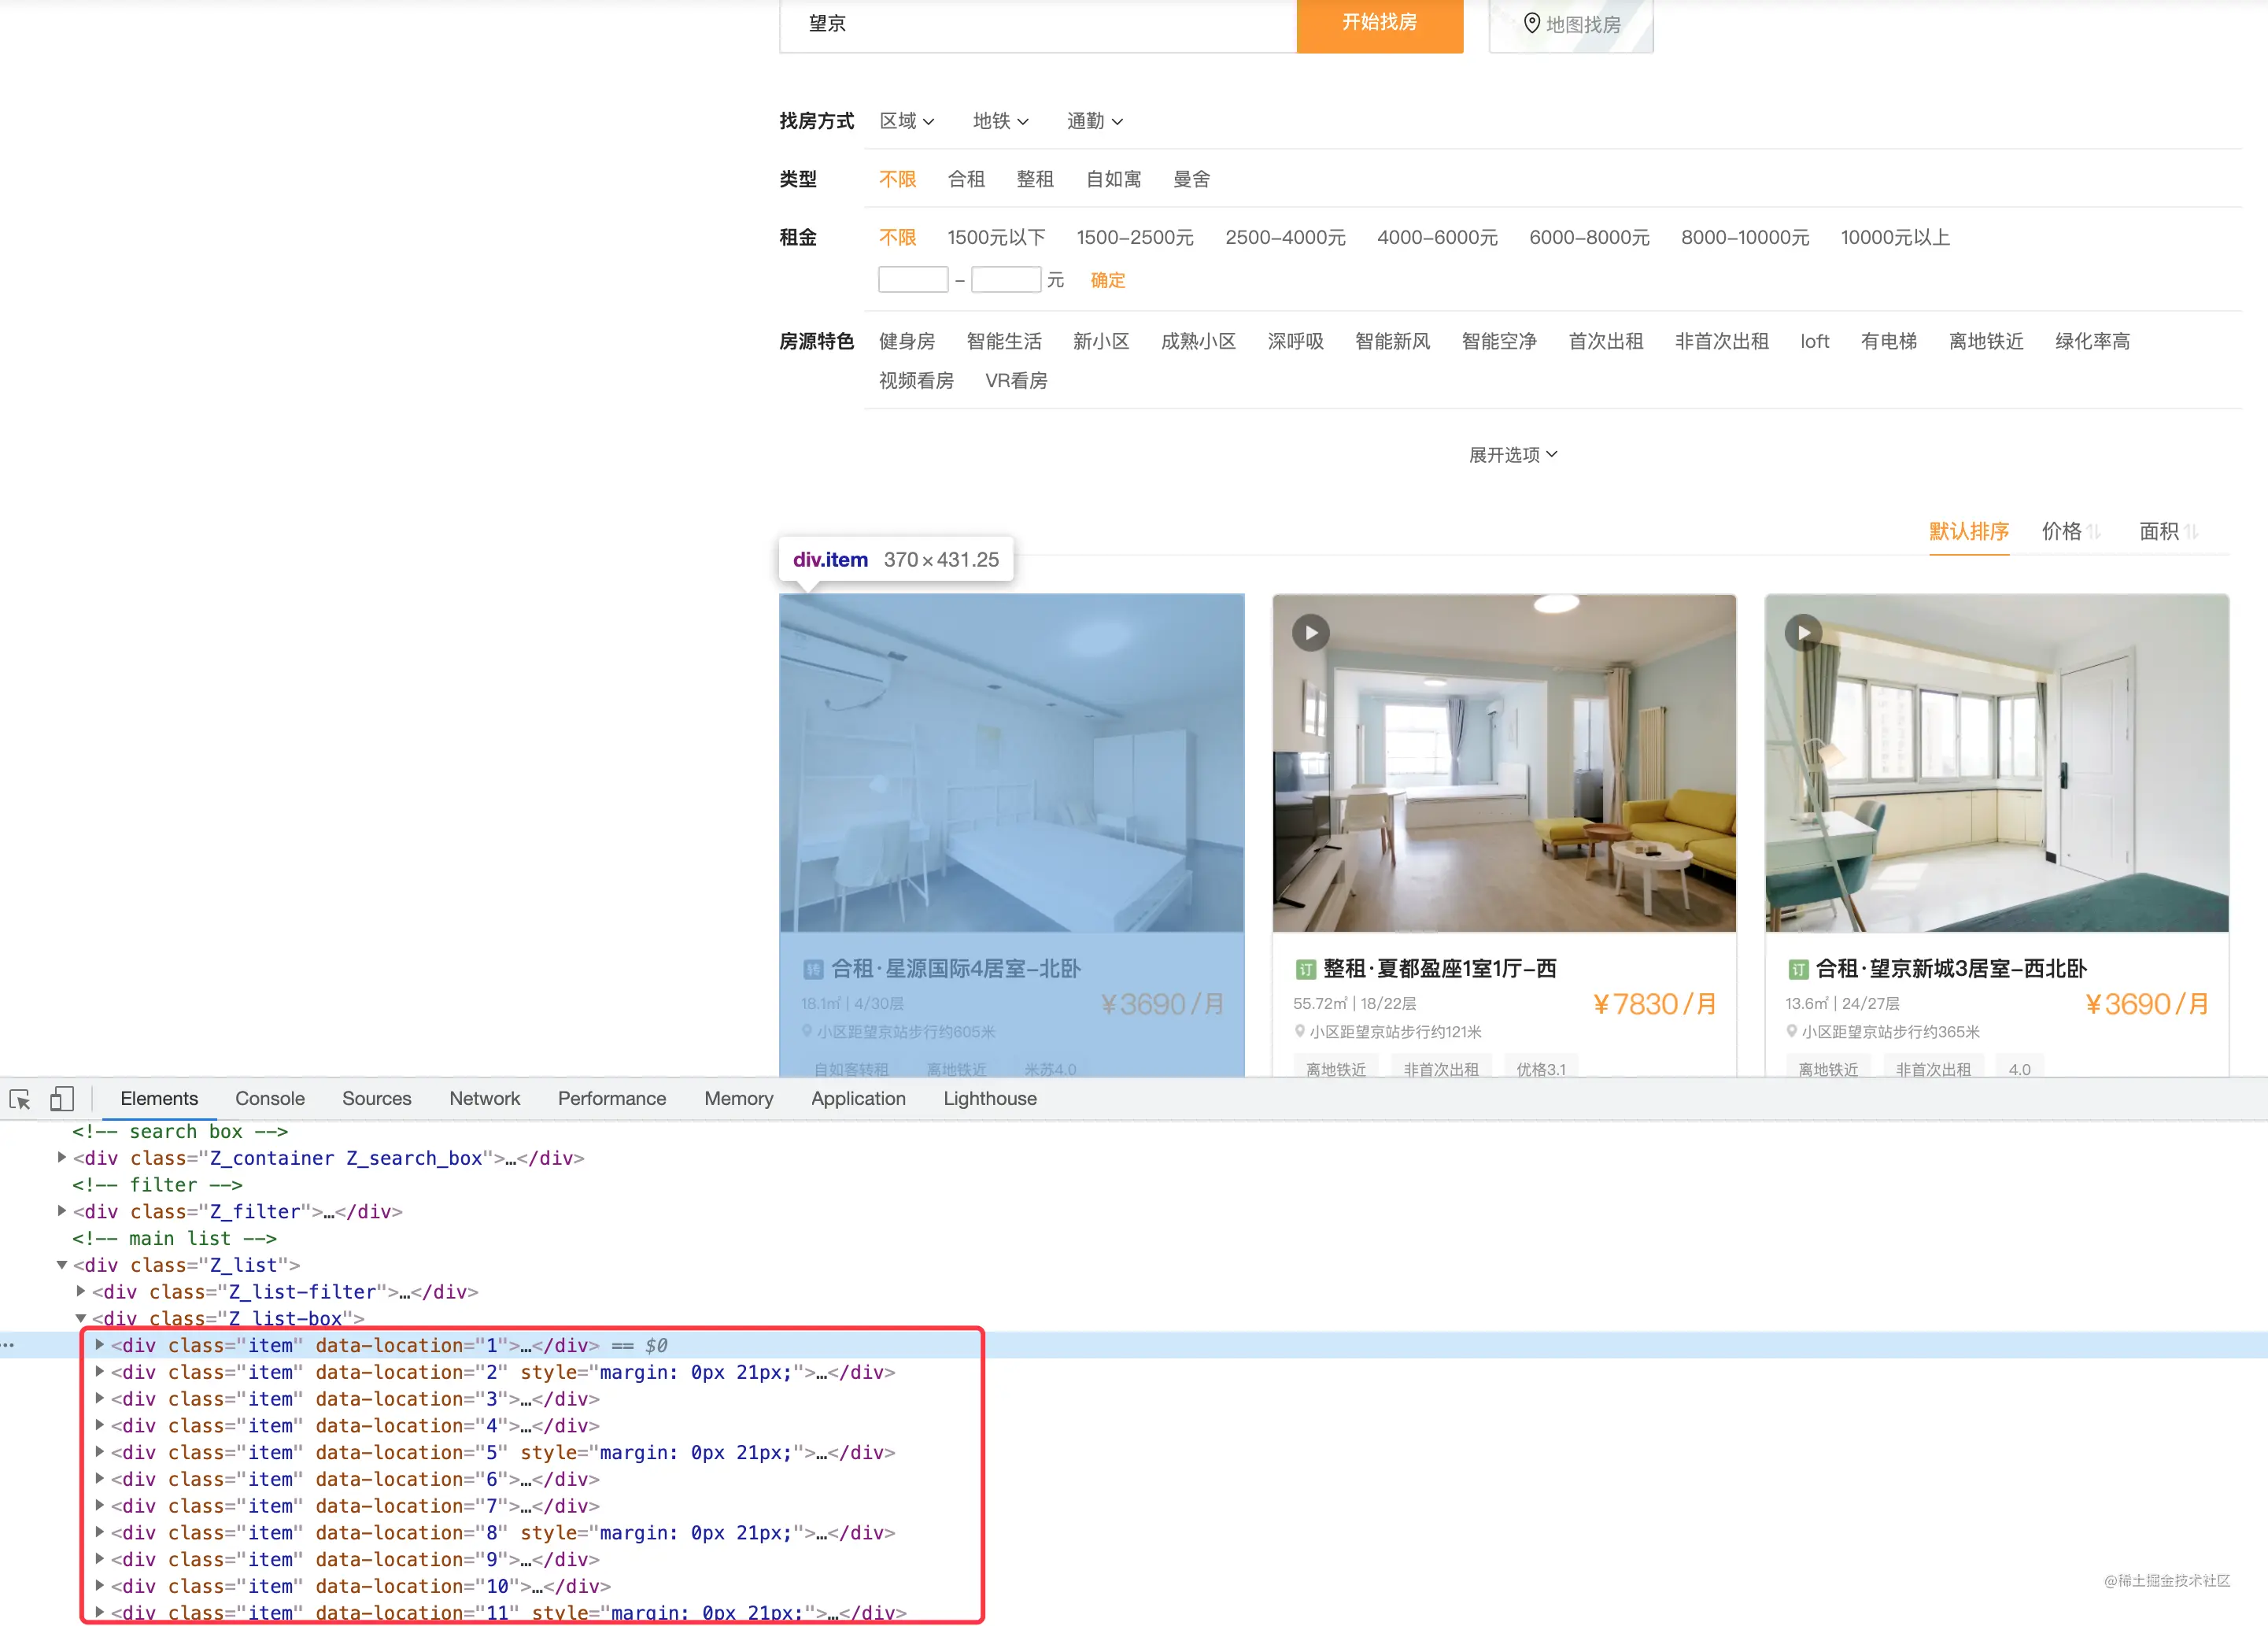
Task: Switch to the Elements tab
Action: pyautogui.click(x=159, y=1099)
